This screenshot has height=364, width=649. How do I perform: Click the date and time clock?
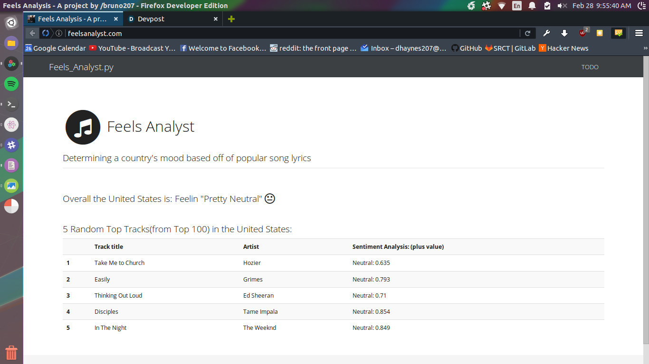(602, 6)
